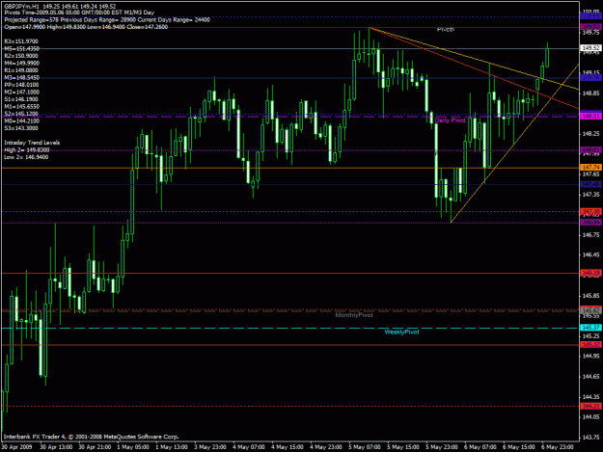Select the 'R1=149.0800' pivot label
This screenshot has height=452, width=603.
tap(21, 70)
